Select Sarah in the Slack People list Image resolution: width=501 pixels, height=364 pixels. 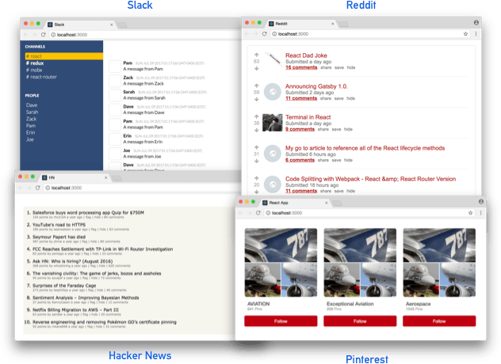(32, 112)
